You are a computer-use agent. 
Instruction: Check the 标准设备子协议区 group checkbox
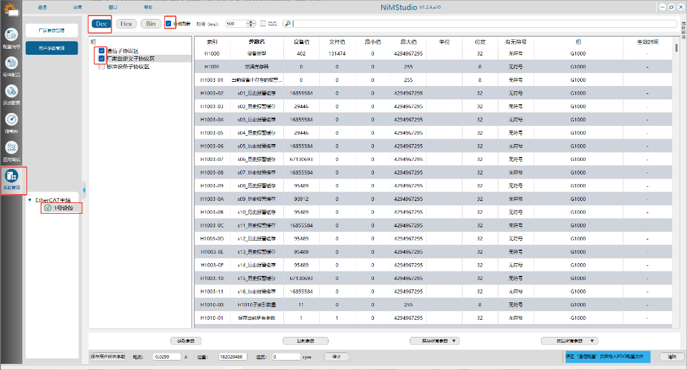(101, 67)
